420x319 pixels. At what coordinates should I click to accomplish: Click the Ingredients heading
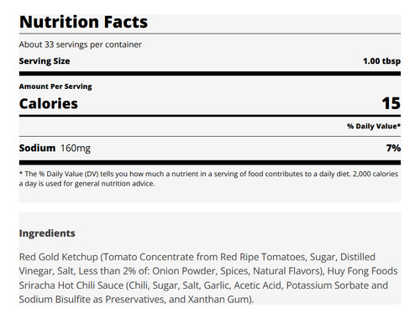coord(47,233)
